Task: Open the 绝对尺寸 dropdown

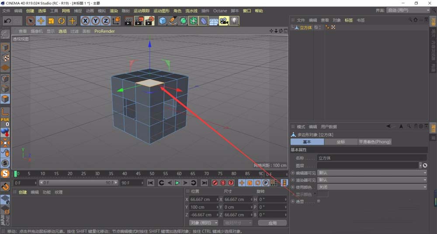Action: click(238, 223)
